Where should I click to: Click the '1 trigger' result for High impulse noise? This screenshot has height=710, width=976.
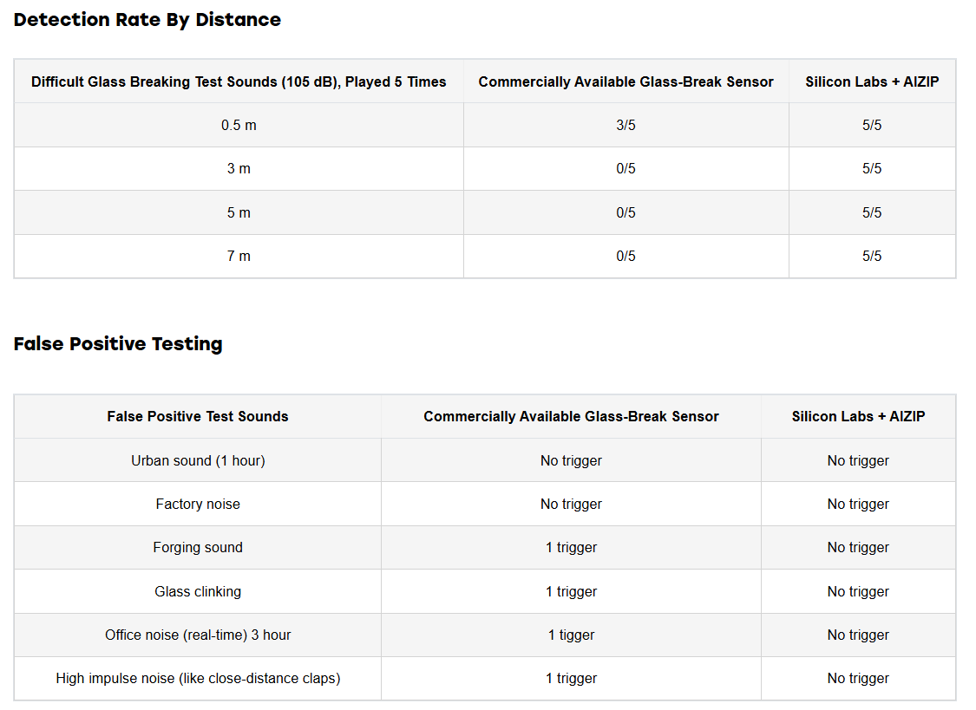[x=572, y=679]
